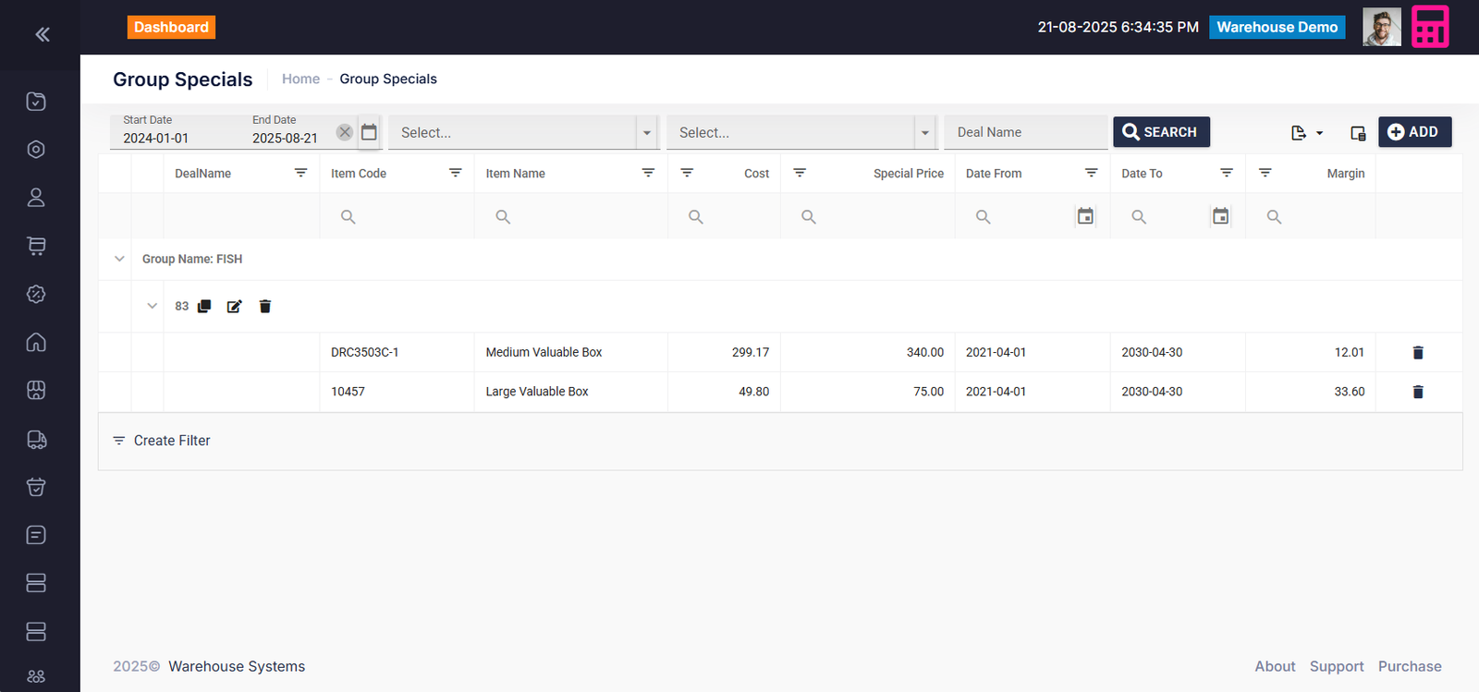Delete the Large Valuable Box row
1479x692 pixels.
click(1418, 392)
